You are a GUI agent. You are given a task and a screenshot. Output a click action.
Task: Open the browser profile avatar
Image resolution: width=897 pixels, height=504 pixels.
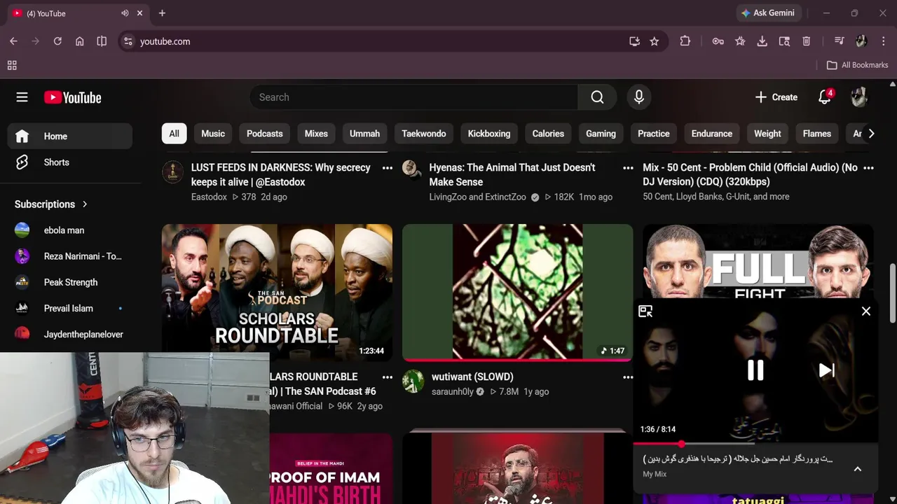point(861,41)
